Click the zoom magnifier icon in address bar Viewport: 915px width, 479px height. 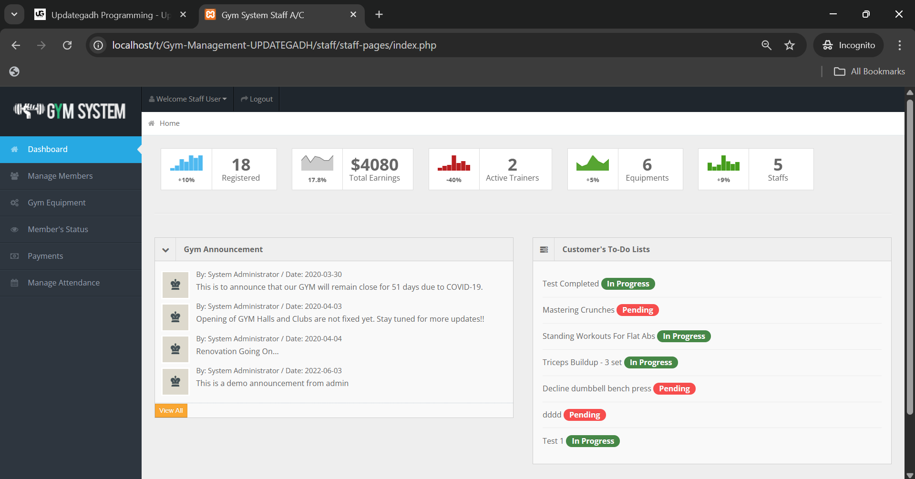pos(766,45)
